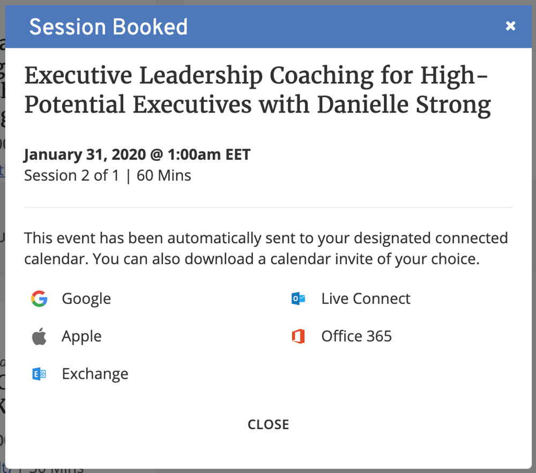The image size is (536, 473).
Task: Click the Exchange calendar icon
Action: (39, 374)
